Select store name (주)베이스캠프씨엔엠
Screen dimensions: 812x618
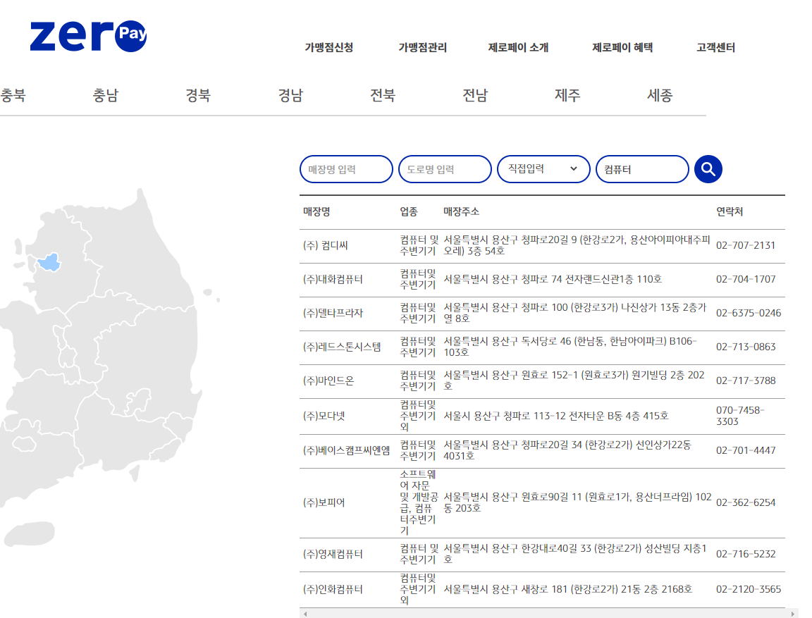(347, 450)
